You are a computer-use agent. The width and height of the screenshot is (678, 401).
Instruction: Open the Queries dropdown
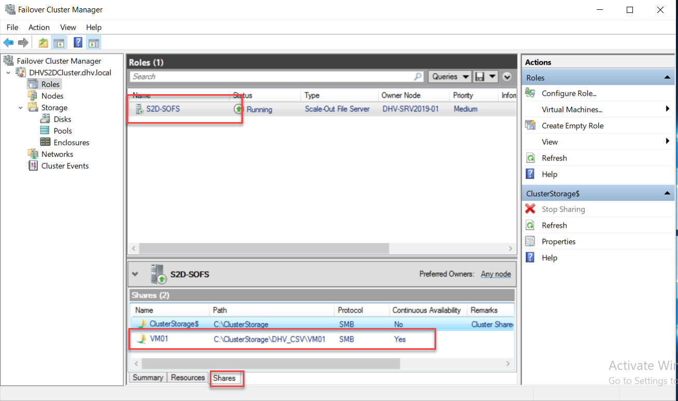450,77
